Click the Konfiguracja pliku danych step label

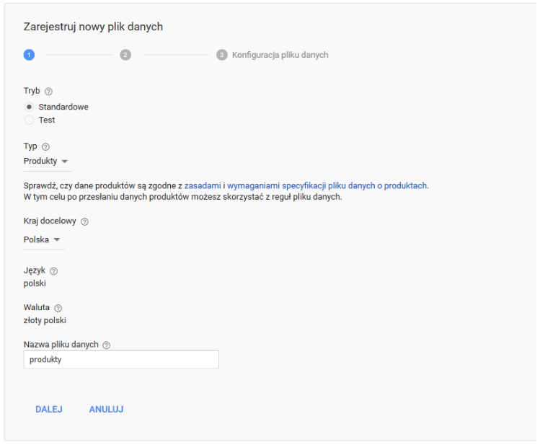(x=280, y=55)
